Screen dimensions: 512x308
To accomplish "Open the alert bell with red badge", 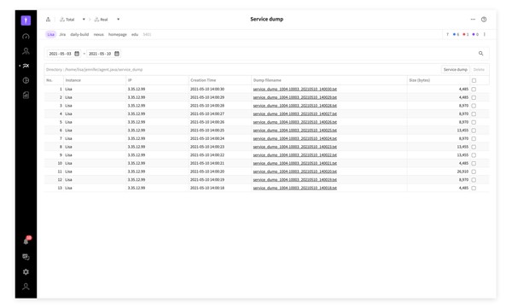I will 26,241.
